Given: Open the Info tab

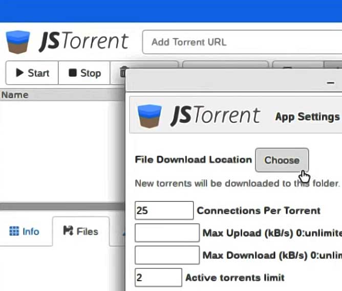Looking at the screenshot, I should click(x=25, y=232).
